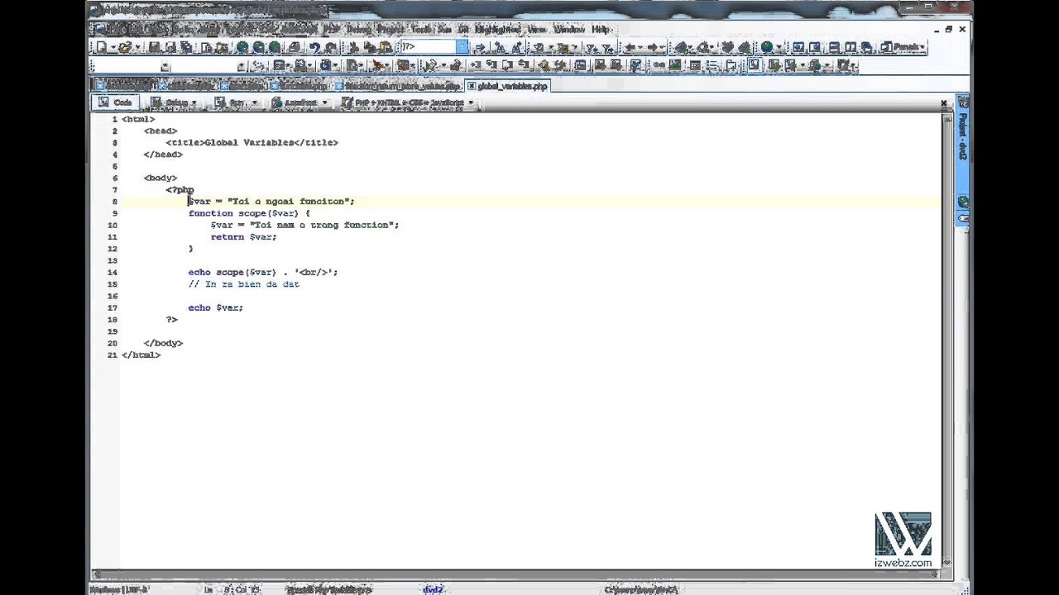
Task: Click the Code view button
Action: pos(115,102)
